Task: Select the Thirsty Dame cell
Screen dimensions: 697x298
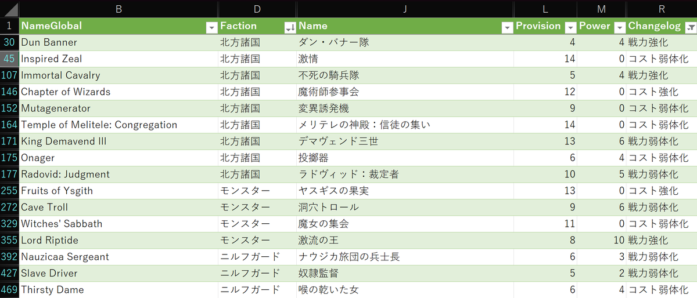Action: 118,290
